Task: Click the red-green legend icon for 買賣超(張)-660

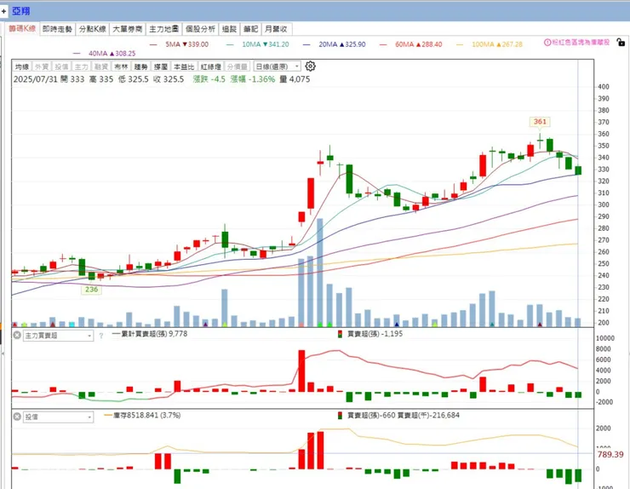Action: tap(340, 415)
